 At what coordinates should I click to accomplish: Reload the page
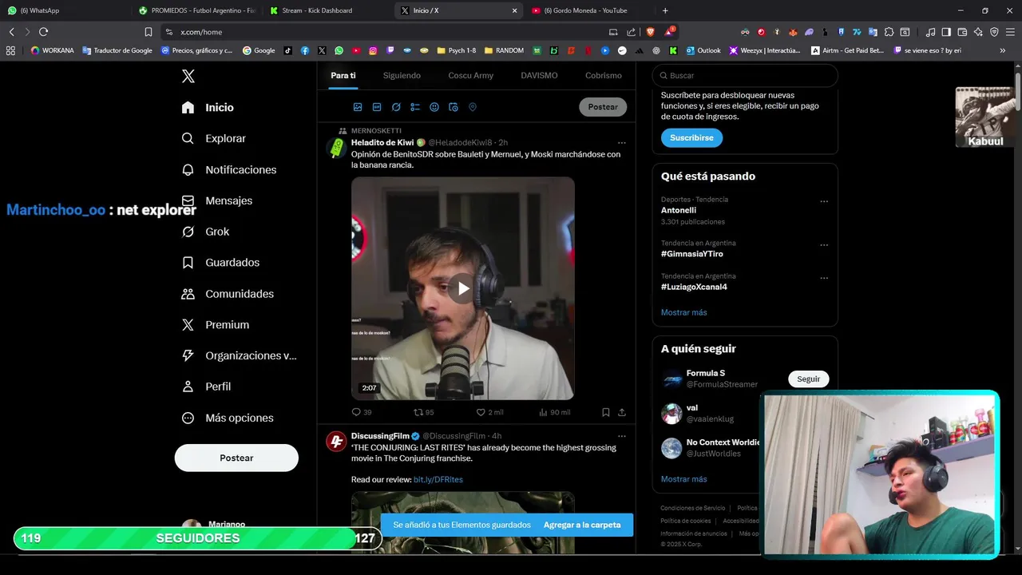pyautogui.click(x=43, y=32)
